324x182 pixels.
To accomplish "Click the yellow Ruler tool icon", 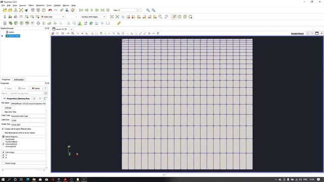I will pos(119,23).
